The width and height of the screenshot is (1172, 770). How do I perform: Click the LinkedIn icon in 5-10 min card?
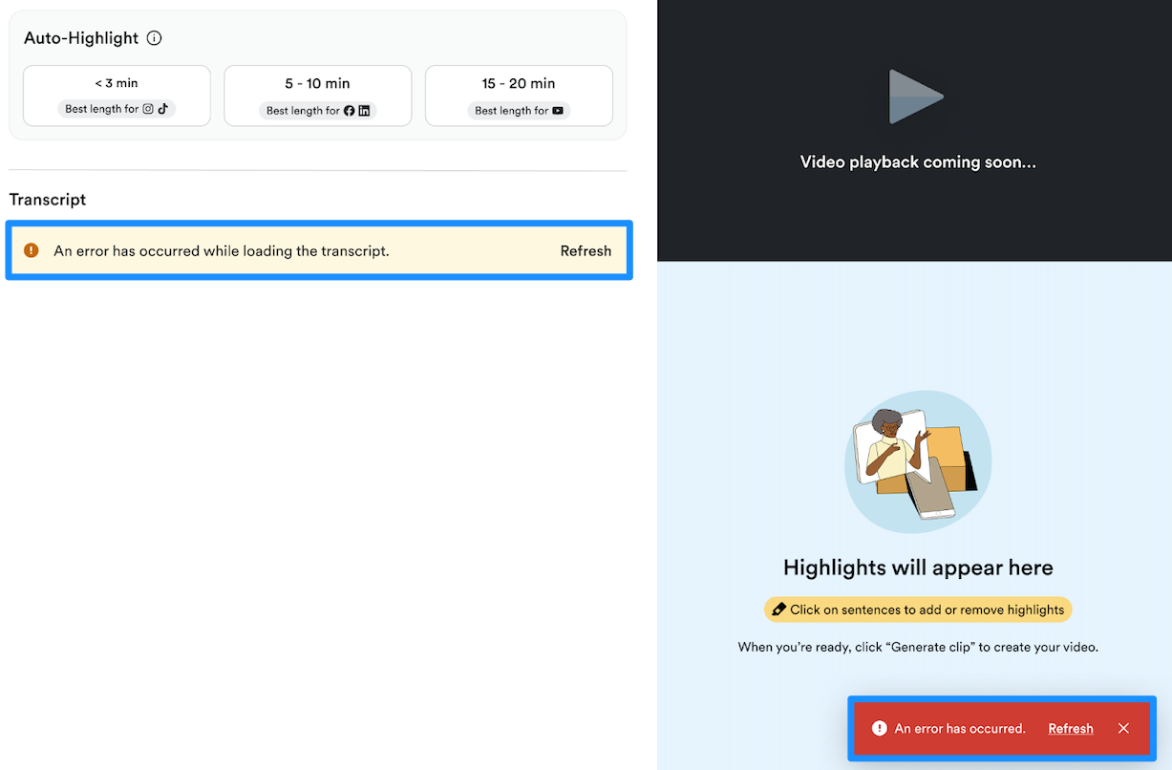tap(364, 111)
